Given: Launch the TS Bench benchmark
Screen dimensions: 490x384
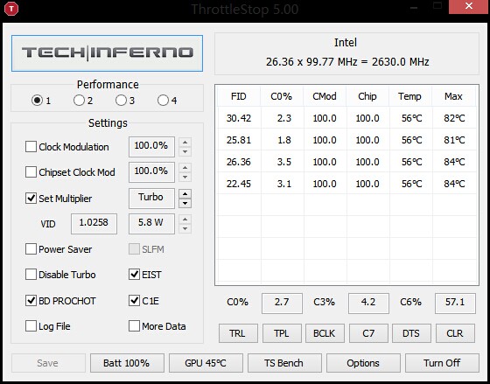Looking at the screenshot, I should click(284, 363).
